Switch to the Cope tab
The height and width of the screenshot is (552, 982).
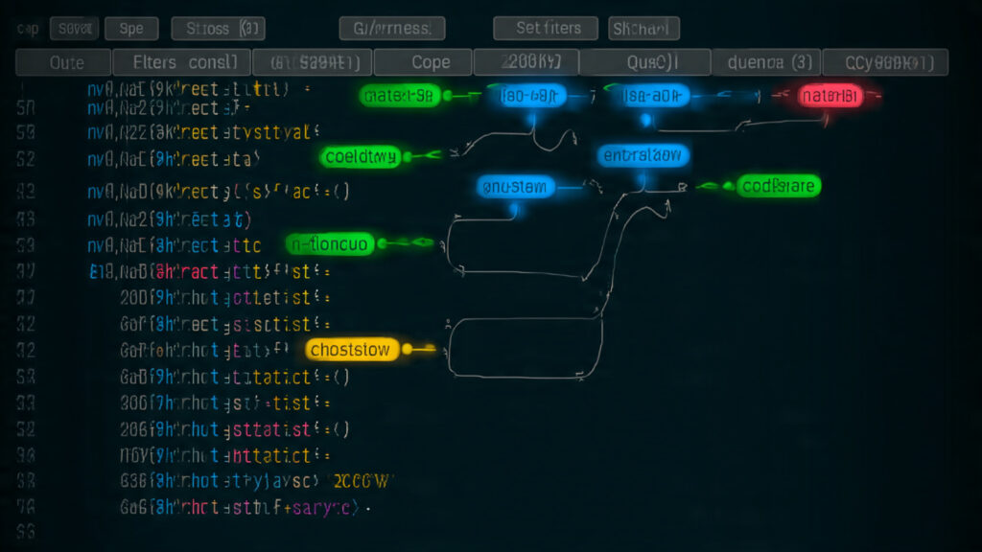422,61
